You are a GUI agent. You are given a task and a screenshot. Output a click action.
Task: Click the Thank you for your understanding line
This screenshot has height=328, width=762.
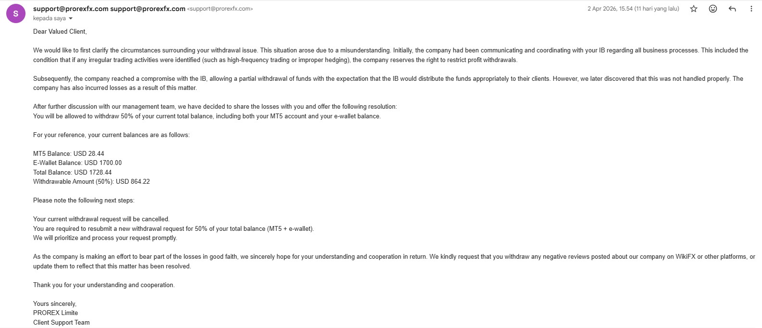104,285
